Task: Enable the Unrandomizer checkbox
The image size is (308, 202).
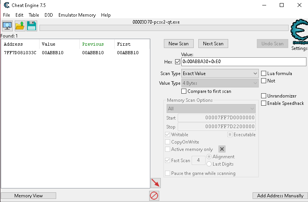Action: tap(263, 96)
